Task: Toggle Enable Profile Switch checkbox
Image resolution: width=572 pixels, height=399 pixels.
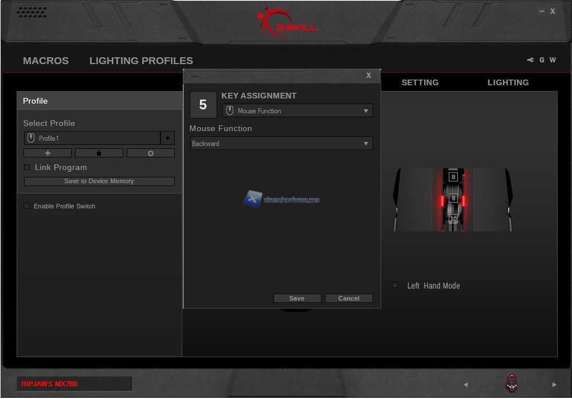Action: coord(27,206)
